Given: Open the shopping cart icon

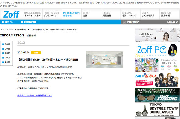Looking at the screenshot, I should click(124, 22).
